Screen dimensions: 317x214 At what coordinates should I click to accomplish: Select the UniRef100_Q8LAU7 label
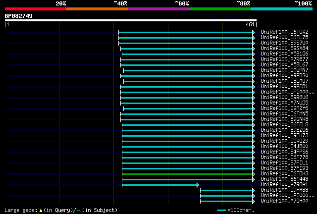pyautogui.click(x=284, y=81)
